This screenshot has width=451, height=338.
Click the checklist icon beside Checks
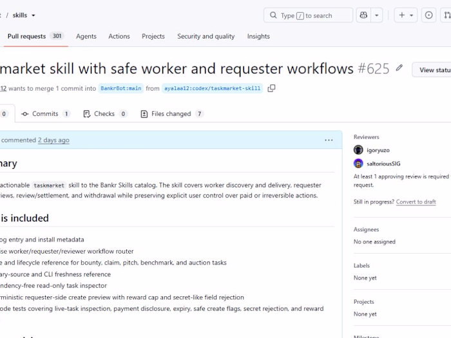[x=86, y=114]
